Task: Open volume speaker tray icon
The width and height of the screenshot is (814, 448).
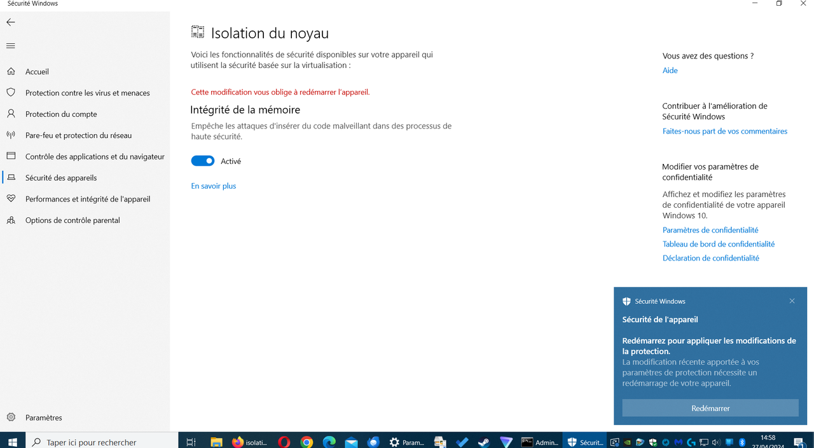Action: pos(717,442)
